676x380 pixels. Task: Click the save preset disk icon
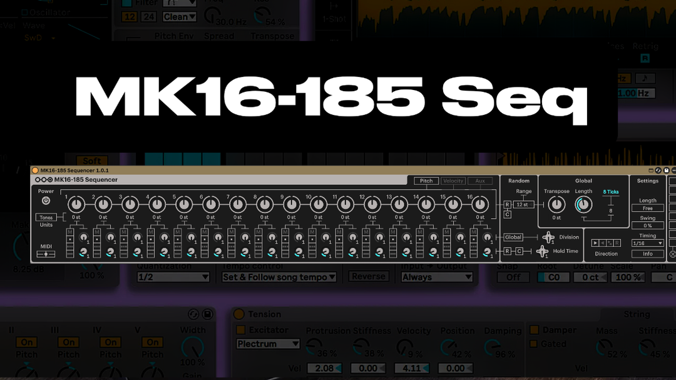point(666,171)
